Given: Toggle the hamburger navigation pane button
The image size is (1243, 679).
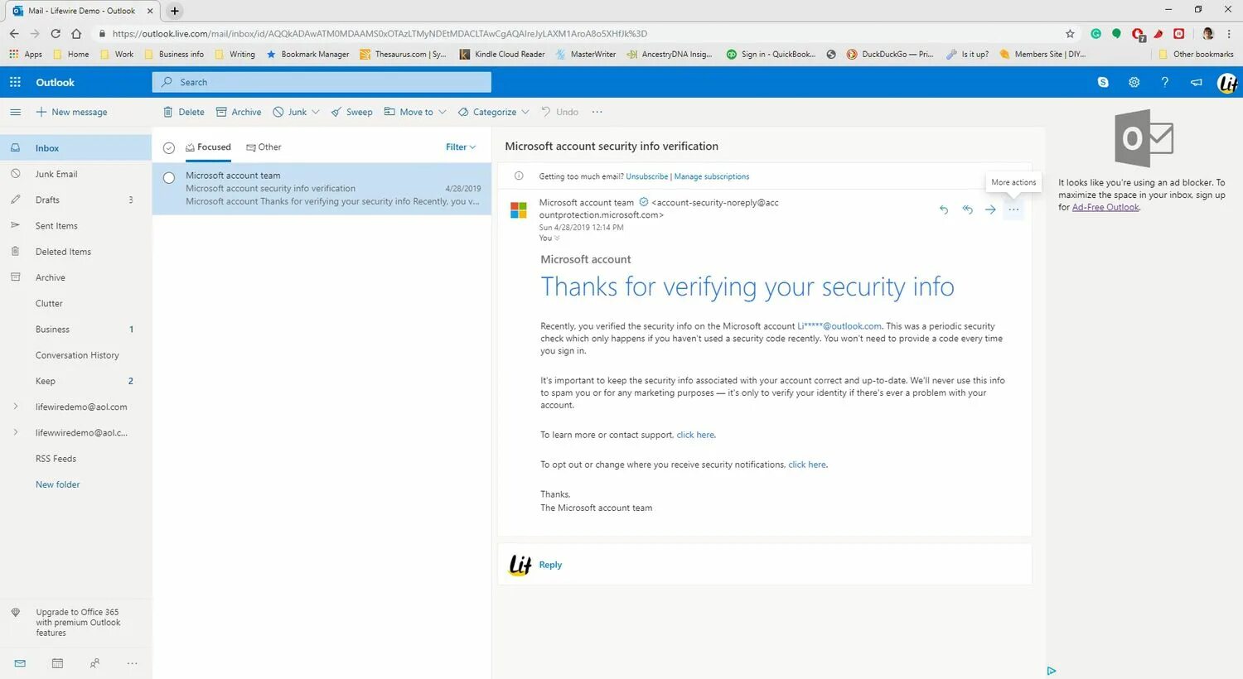Looking at the screenshot, I should [15, 112].
